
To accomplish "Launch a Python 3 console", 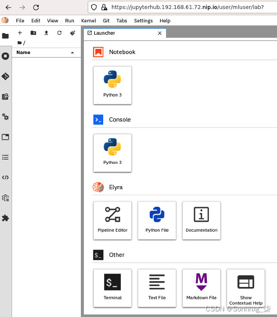I will point(112,153).
